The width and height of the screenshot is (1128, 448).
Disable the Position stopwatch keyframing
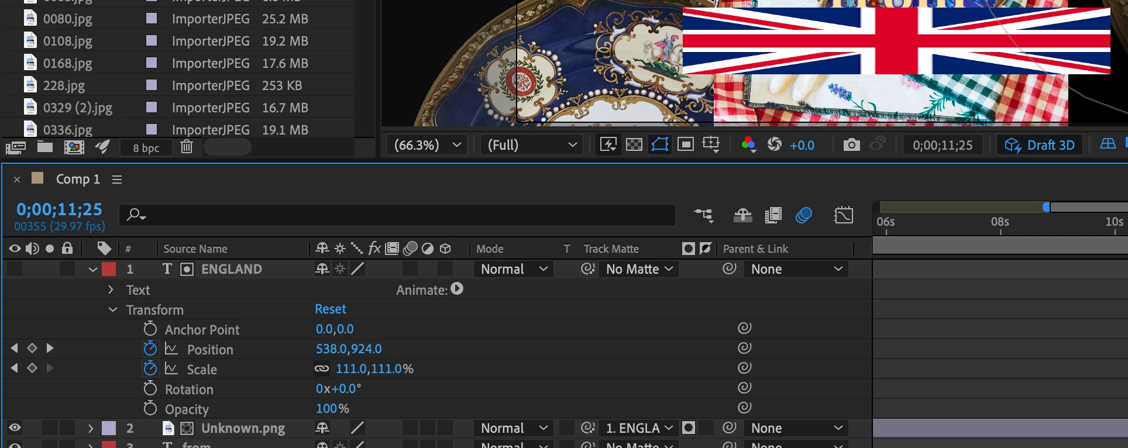(150, 349)
